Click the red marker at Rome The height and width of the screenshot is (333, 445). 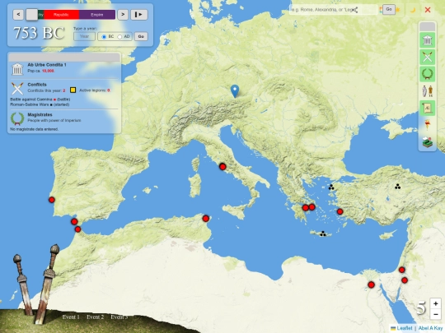click(222, 167)
